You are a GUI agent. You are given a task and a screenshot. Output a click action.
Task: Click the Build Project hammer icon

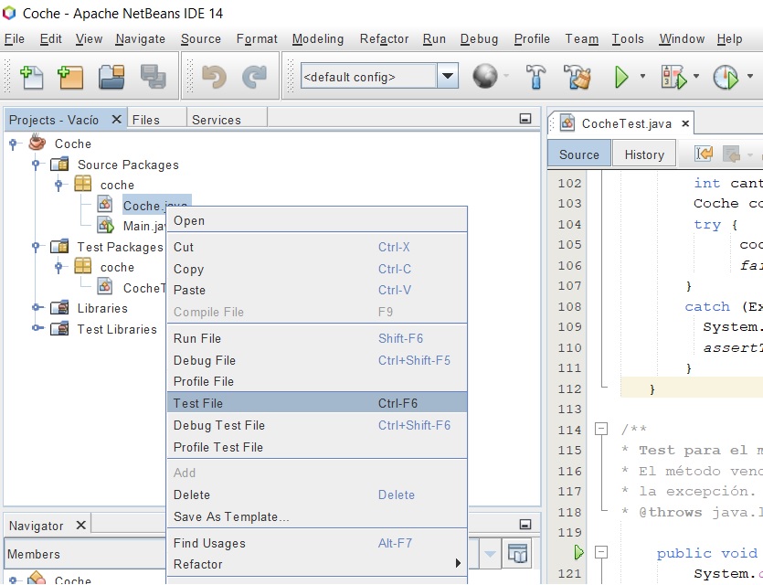[x=536, y=78]
